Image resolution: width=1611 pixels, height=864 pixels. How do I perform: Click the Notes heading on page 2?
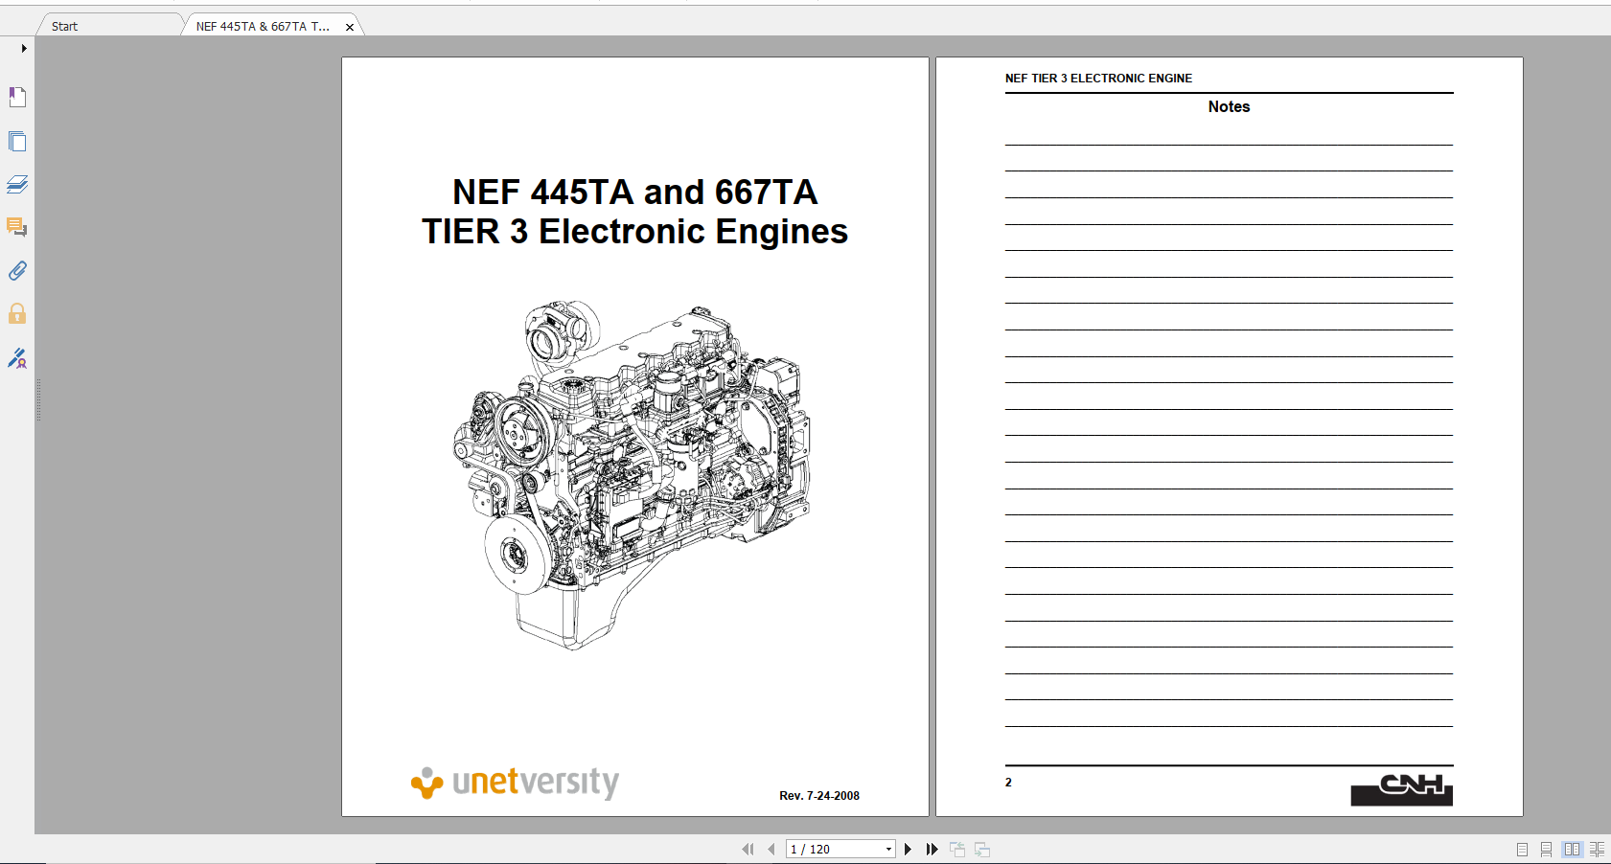(x=1229, y=107)
